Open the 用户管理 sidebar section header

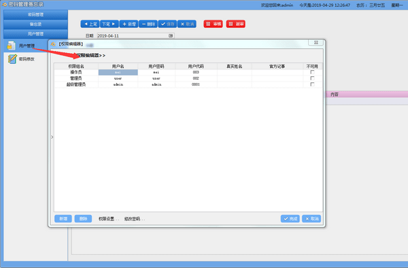(x=35, y=34)
